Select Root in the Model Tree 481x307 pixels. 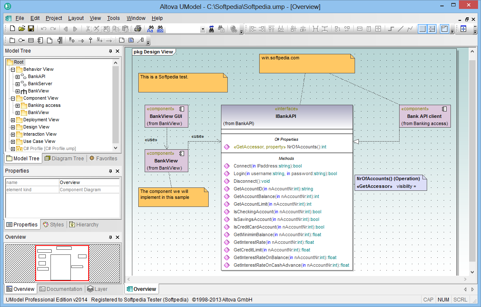pos(19,62)
